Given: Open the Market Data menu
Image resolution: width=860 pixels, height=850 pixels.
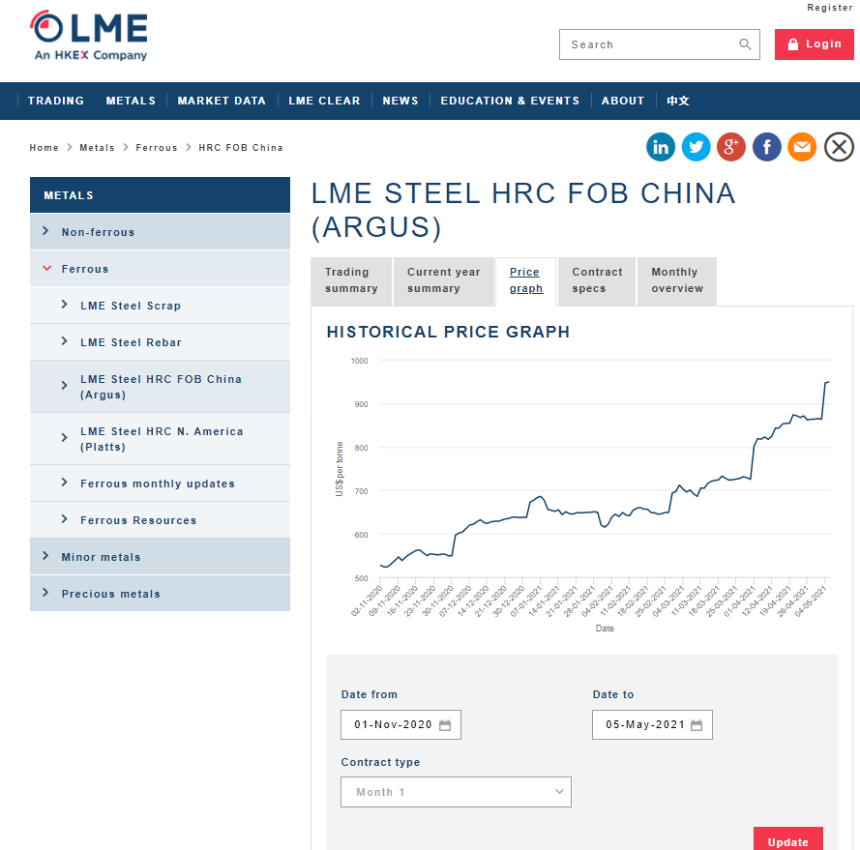Looking at the screenshot, I should pos(222,101).
